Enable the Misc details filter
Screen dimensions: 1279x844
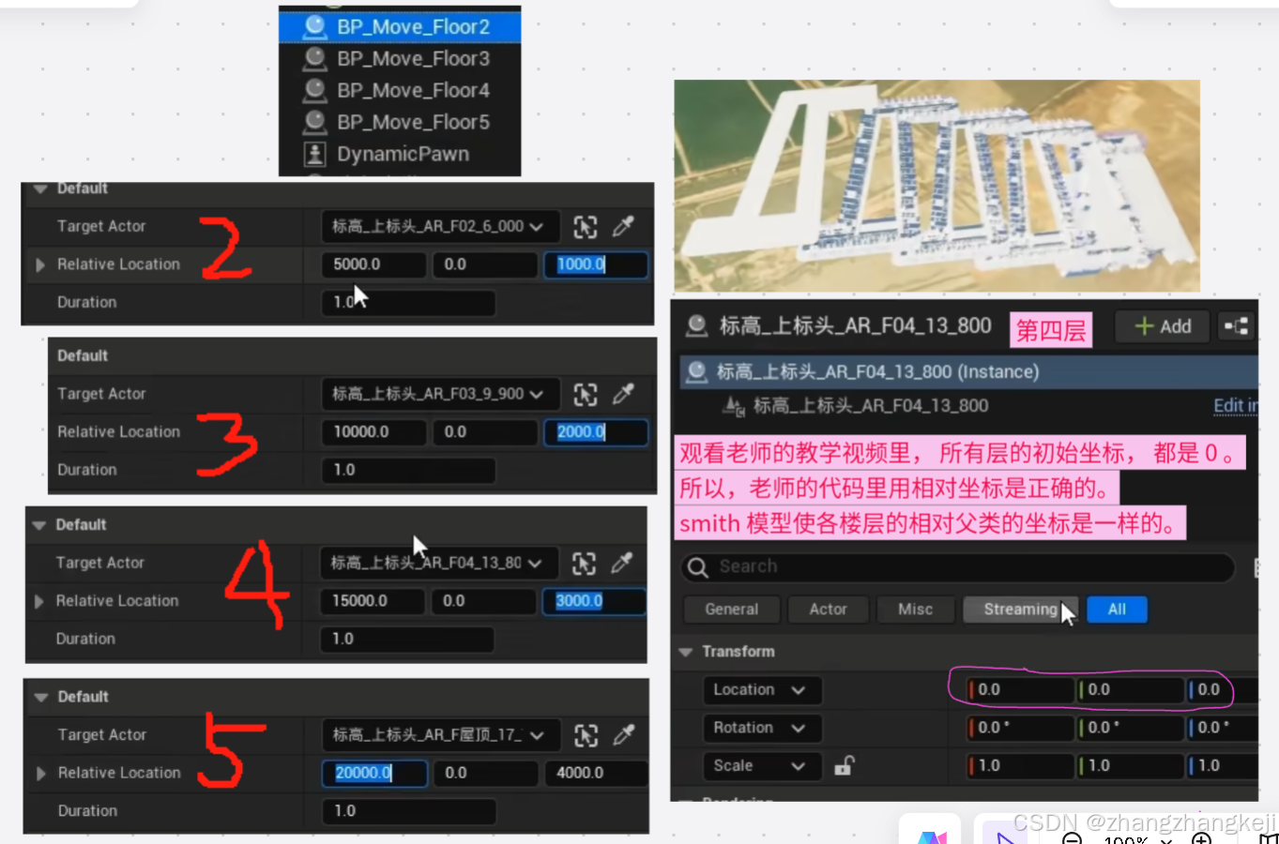(x=915, y=610)
